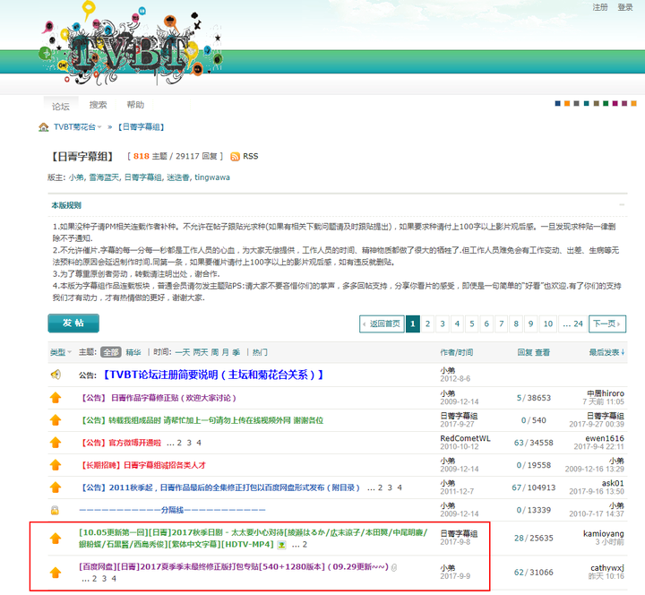
Task: Collapse the 本版规则 rules panel
Action: [x=622, y=205]
